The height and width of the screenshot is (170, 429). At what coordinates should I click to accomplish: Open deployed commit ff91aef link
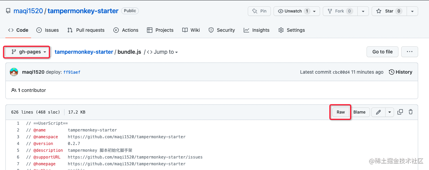coord(72,72)
